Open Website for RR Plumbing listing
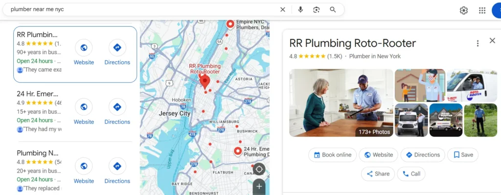The image size is (501, 195). click(84, 53)
